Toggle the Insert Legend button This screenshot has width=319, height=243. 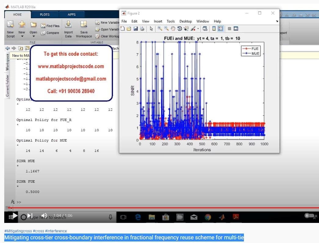220,29
